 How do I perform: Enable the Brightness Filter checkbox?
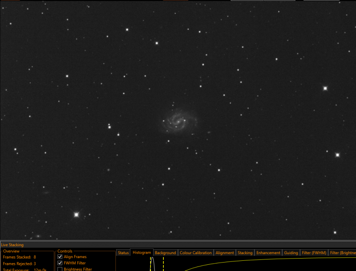[x=60, y=269]
